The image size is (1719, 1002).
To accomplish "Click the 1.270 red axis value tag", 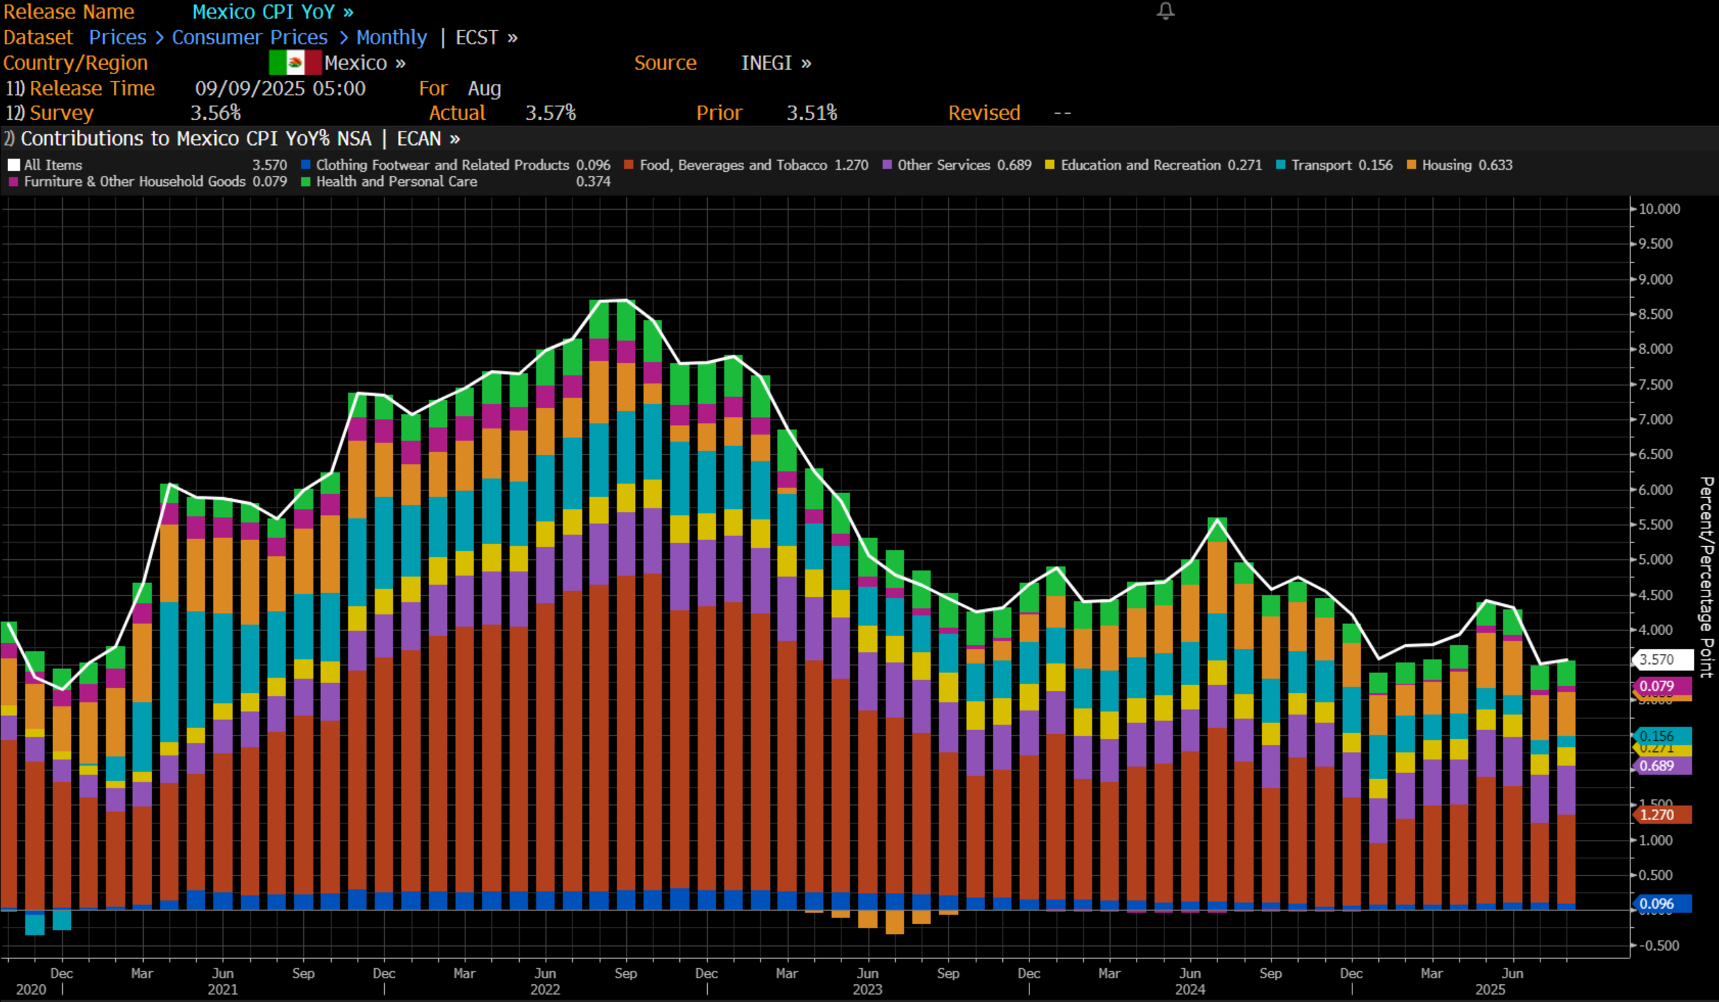I will (1662, 815).
